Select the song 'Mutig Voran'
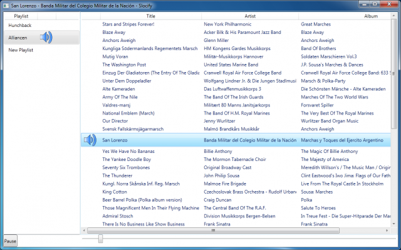Screen dimensions: 401x250 pyautogui.click(x=115, y=56)
